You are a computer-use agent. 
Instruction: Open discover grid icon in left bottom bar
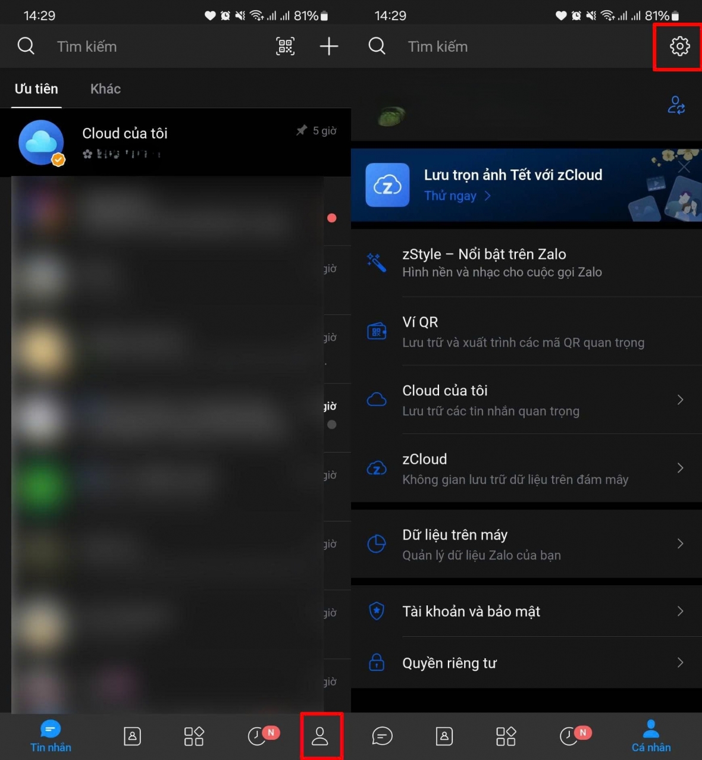194,736
